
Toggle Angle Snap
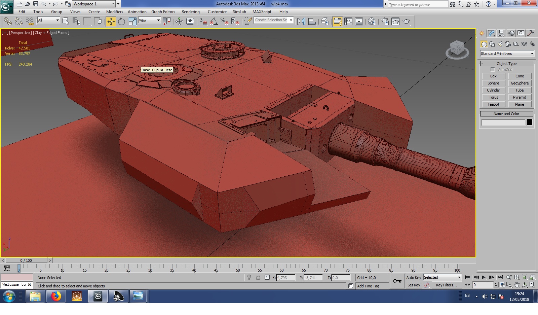214,22
